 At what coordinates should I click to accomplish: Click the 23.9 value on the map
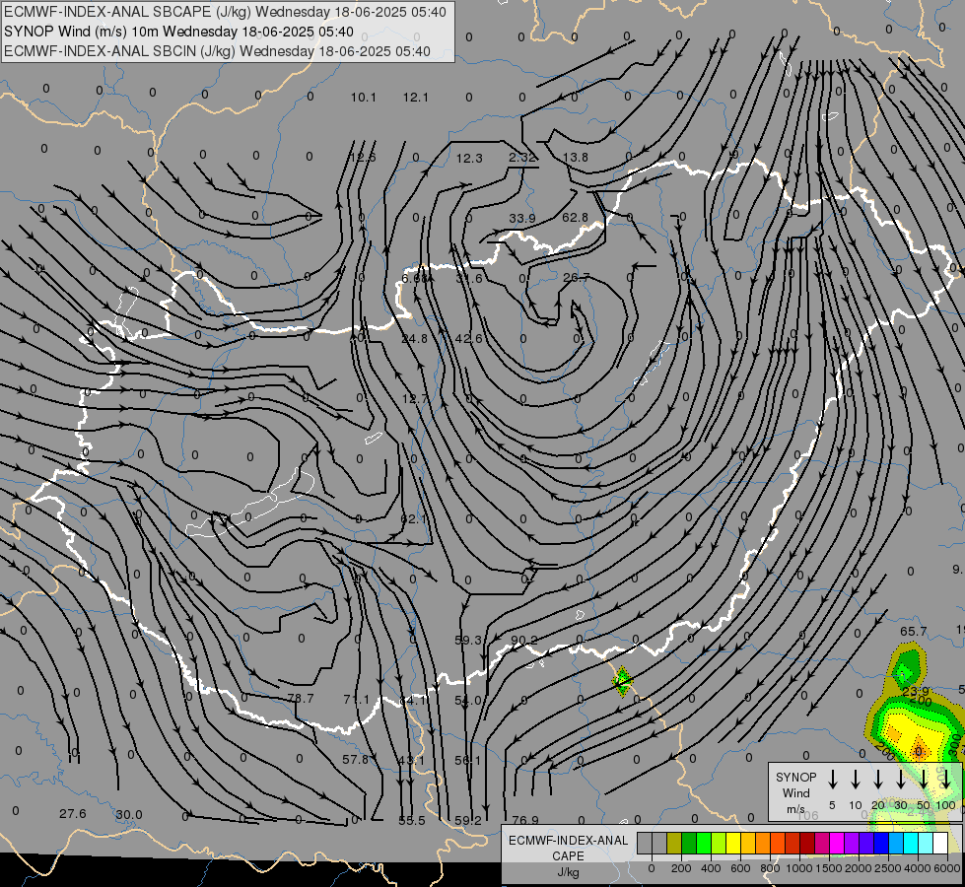[x=915, y=691]
